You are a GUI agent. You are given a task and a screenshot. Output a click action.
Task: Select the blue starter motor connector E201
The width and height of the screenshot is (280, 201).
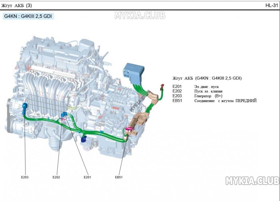coord(64,114)
